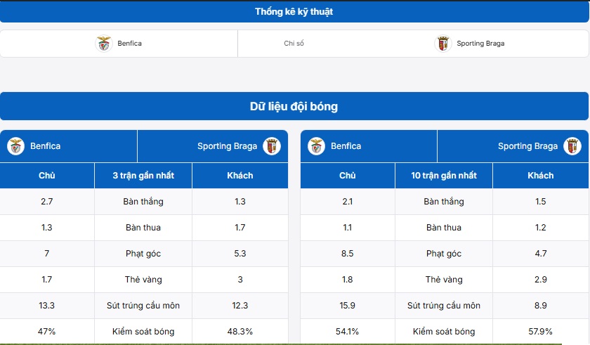Screen dimensions: 590x345
Task: Click the home possession value 47%
Action: click(x=47, y=332)
